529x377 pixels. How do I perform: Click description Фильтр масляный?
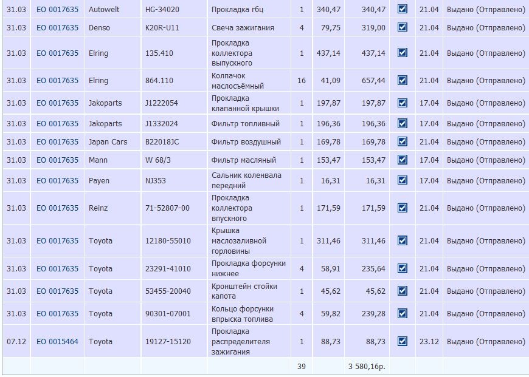[244, 160]
